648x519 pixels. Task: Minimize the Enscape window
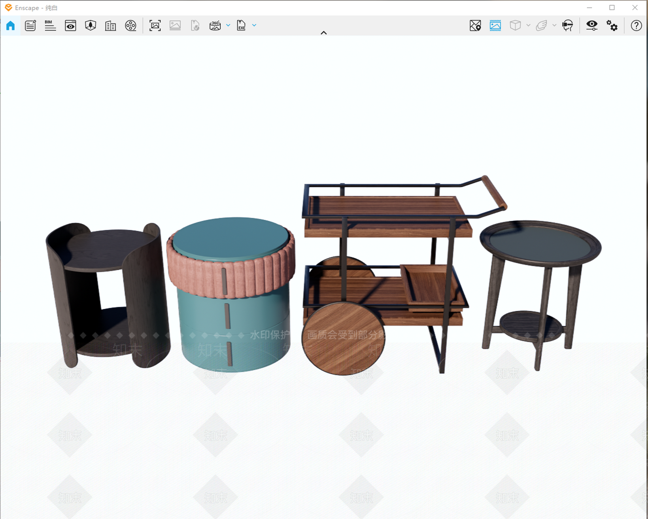pos(590,8)
